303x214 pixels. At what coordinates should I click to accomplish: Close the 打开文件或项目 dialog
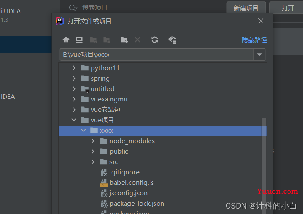pos(261,21)
